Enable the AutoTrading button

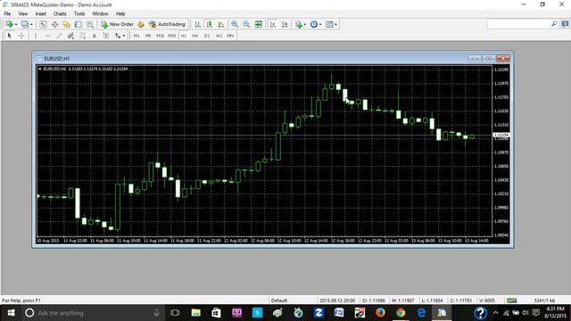167,24
